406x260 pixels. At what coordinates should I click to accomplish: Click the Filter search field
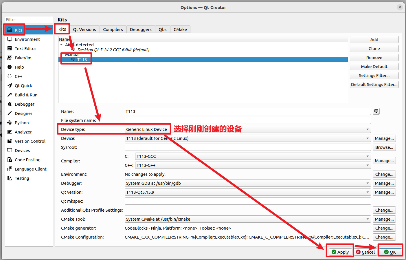click(29, 19)
